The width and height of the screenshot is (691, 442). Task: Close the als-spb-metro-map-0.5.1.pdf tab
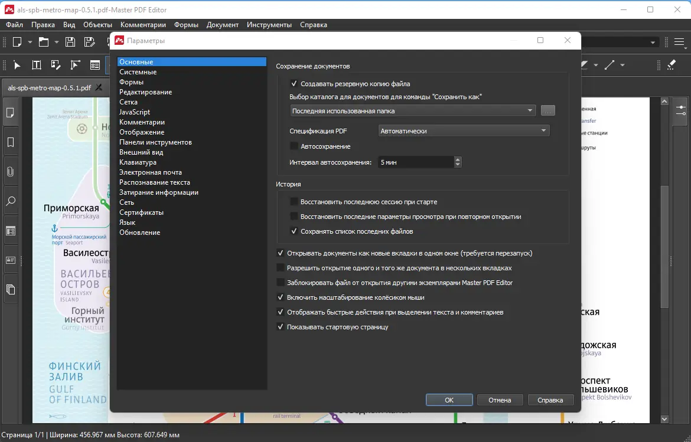(x=99, y=87)
